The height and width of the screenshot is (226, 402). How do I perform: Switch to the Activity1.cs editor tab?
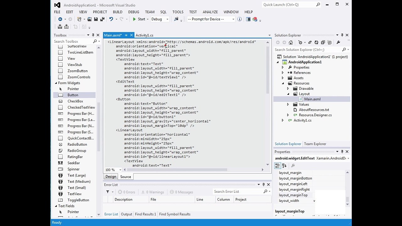coord(144,35)
